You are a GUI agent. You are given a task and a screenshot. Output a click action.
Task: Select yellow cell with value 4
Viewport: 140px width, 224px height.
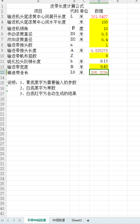(99, 55)
